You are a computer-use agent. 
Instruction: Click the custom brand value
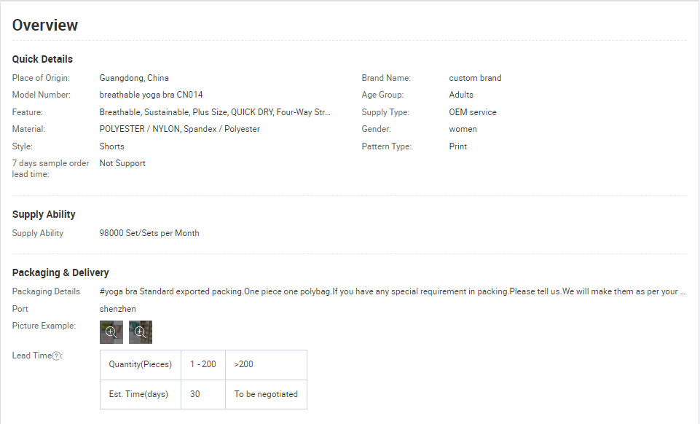click(x=475, y=78)
